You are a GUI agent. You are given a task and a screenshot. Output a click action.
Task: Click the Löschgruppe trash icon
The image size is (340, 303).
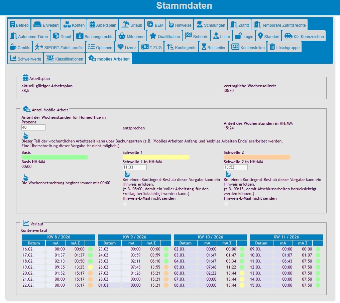point(272,47)
